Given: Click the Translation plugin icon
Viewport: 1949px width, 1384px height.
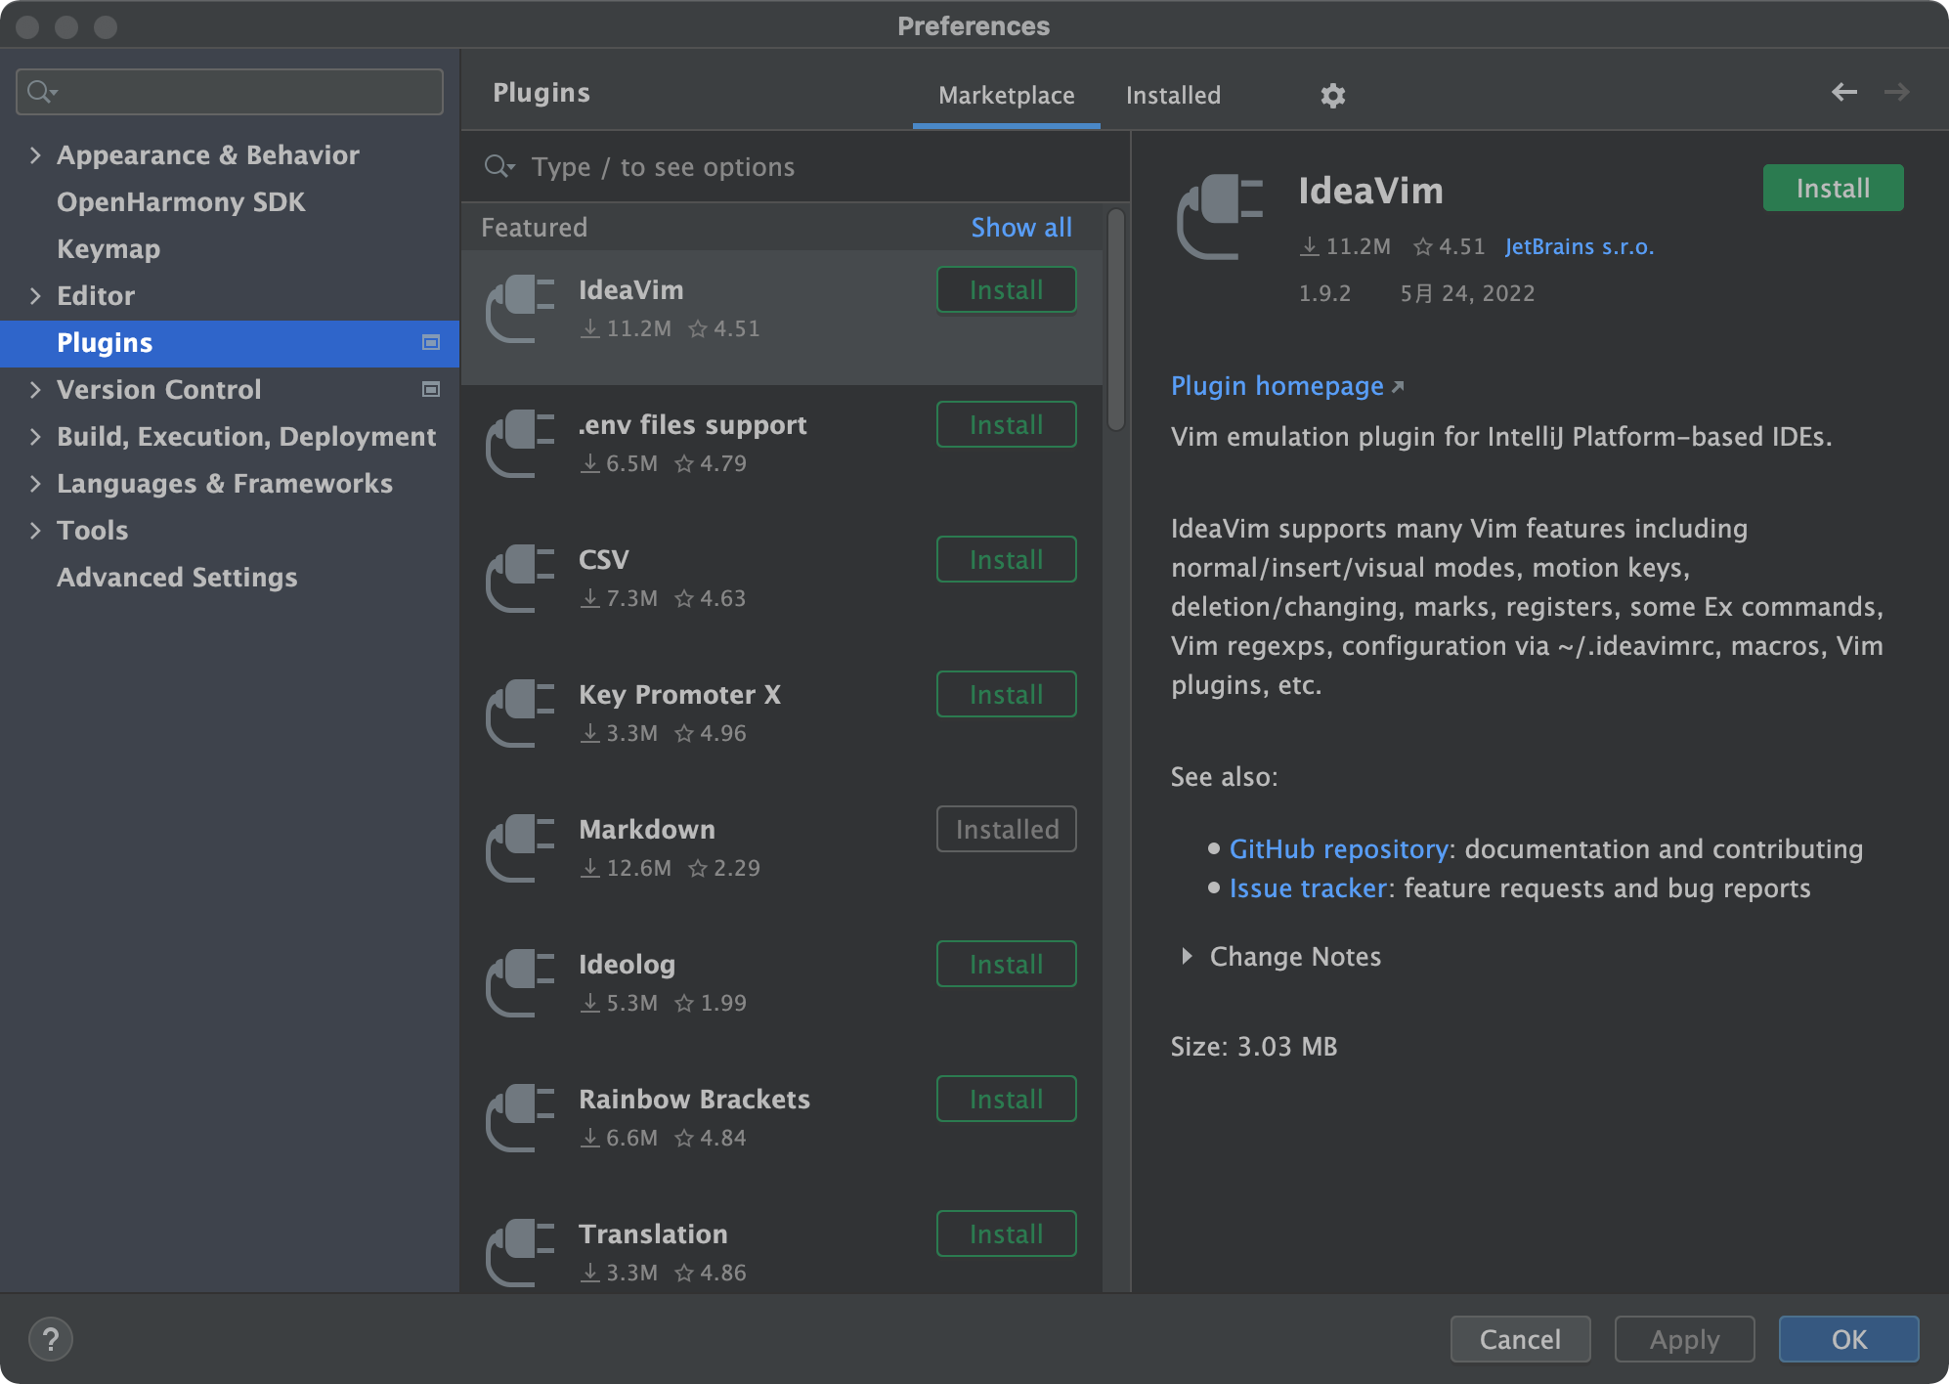Looking at the screenshot, I should click(x=520, y=1253).
